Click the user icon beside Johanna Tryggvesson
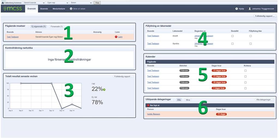Viewport: 279px width, 138px height. [x=250, y=8]
